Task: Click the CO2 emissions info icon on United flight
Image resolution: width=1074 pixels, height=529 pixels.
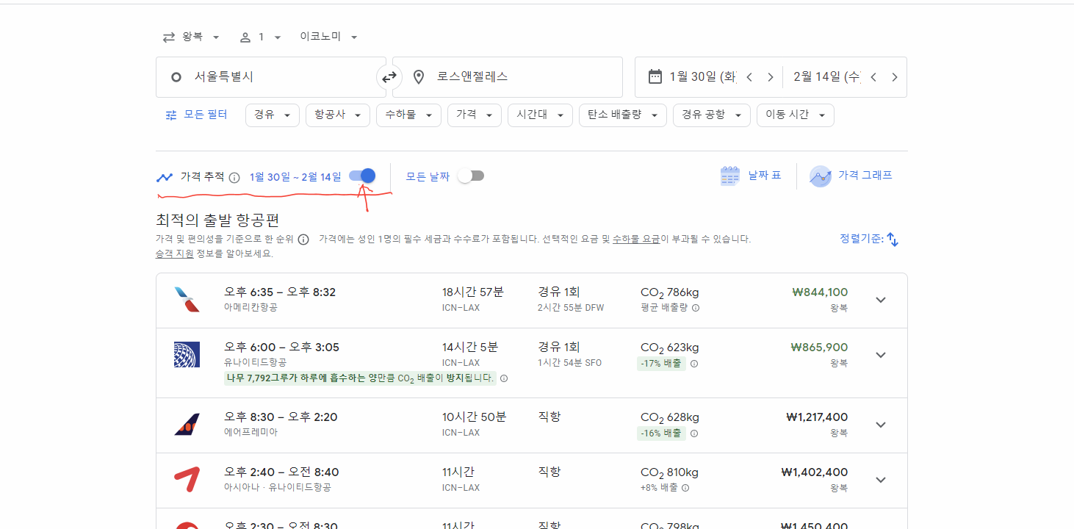Action: point(694,362)
